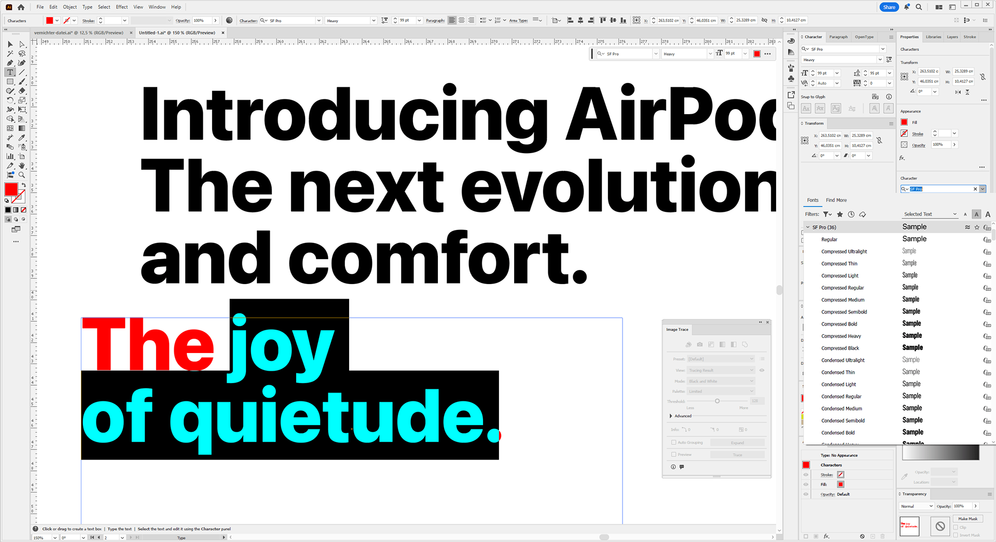Open the Type menu
Screen dimensions: 996x542
87,7
